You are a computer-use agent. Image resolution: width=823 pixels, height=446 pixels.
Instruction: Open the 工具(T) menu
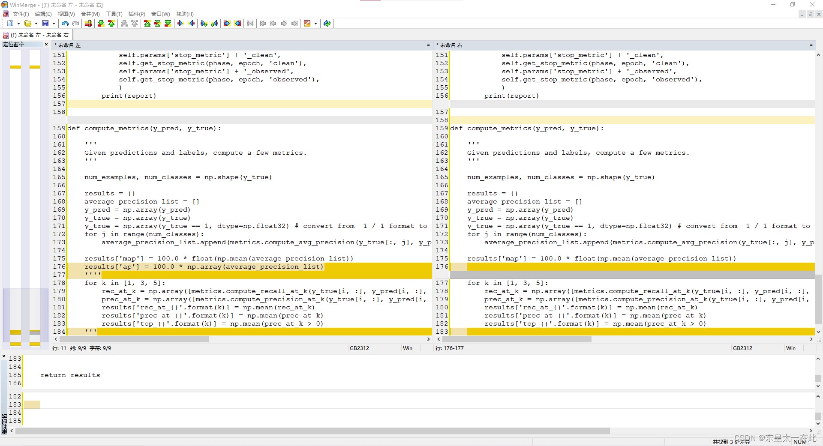pos(114,14)
